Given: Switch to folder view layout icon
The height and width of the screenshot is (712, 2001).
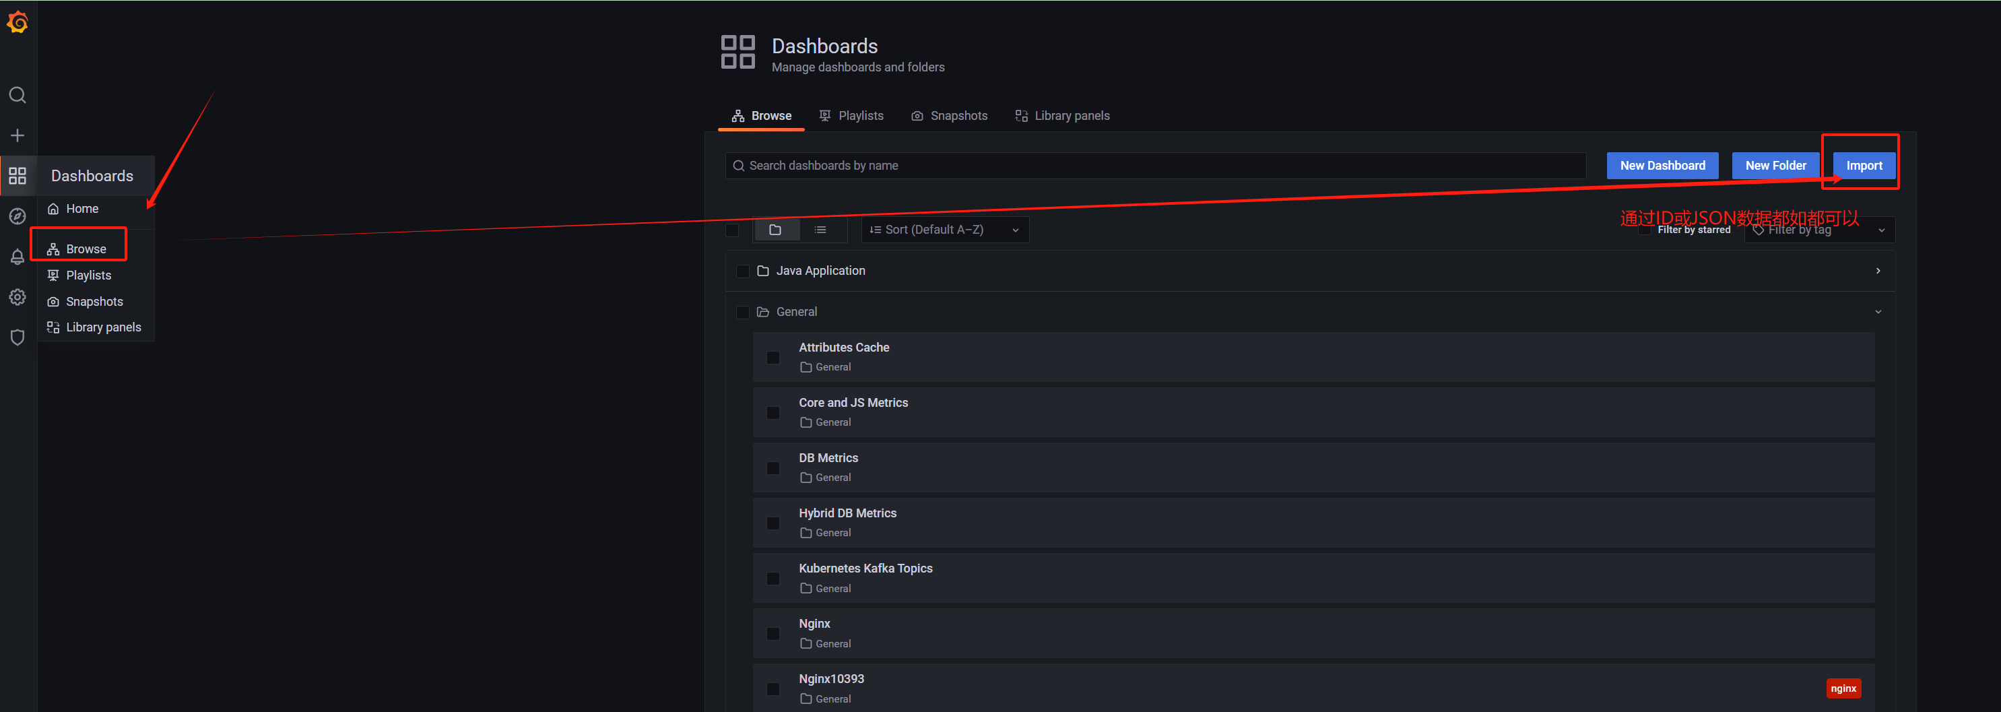Looking at the screenshot, I should click(775, 229).
